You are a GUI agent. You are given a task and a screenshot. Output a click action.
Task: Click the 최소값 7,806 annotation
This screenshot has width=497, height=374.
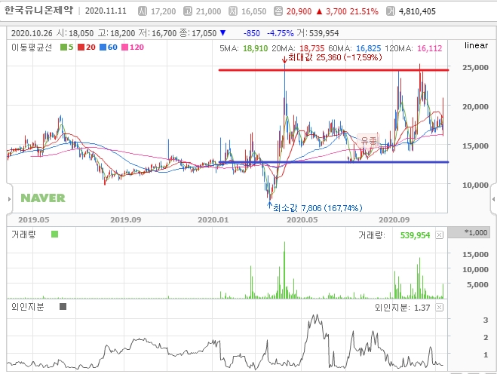coord(318,208)
